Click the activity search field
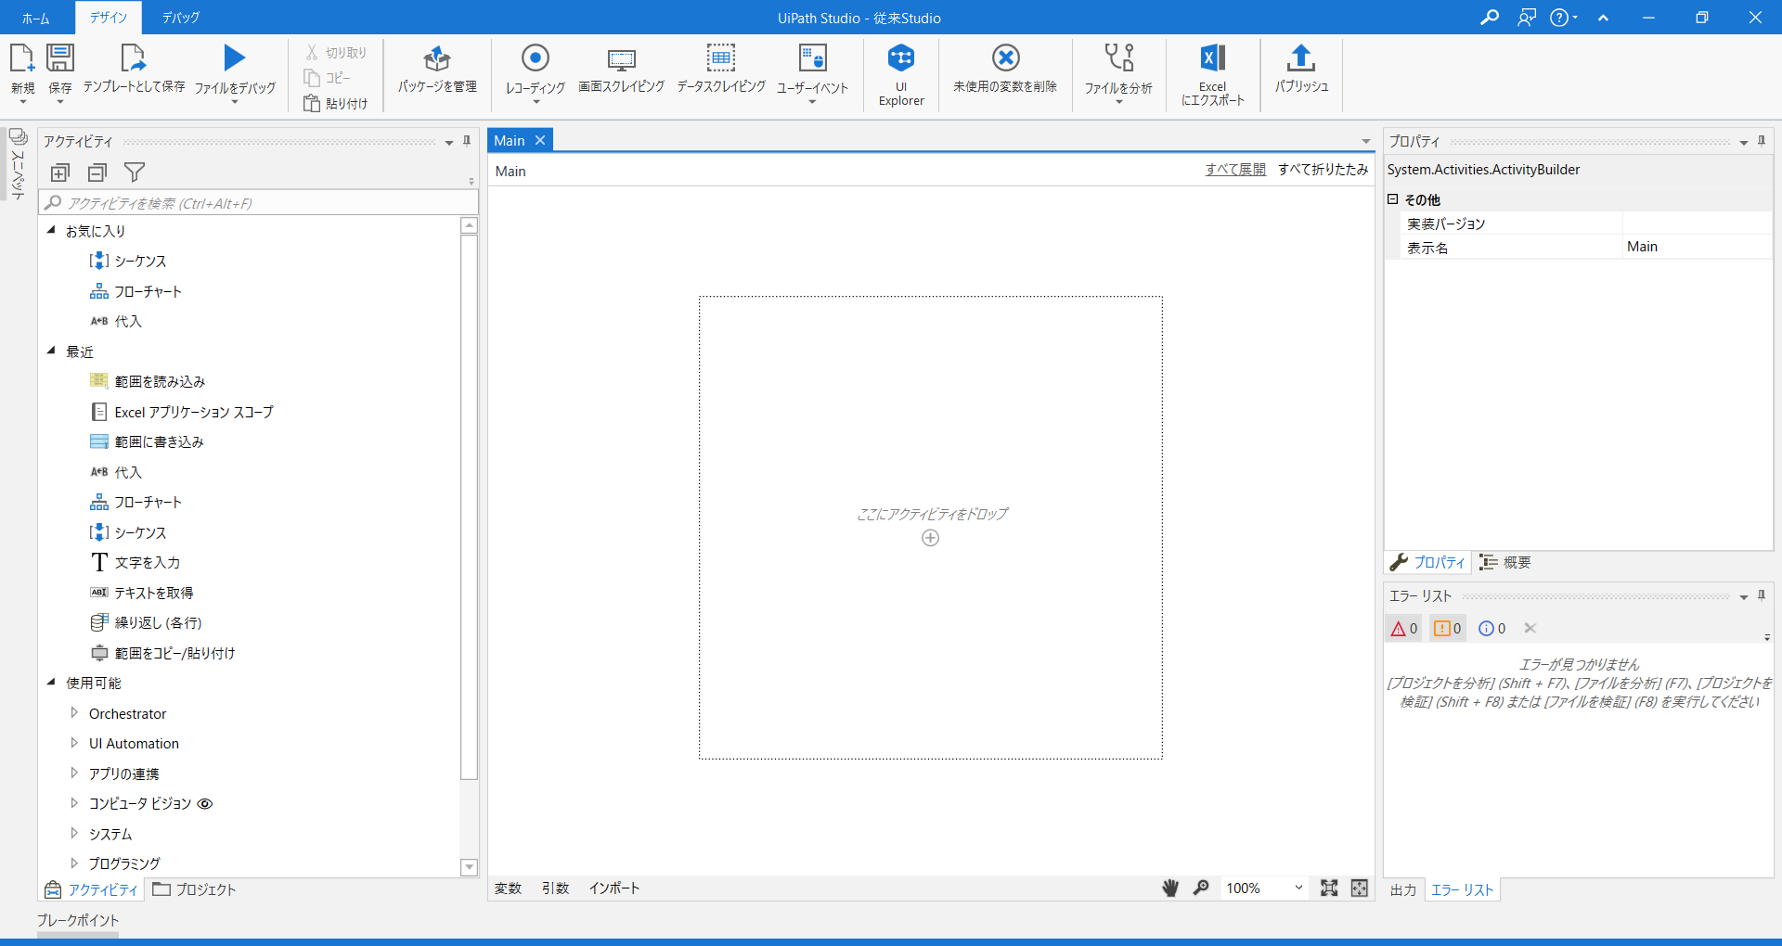1782x946 pixels. (258, 202)
